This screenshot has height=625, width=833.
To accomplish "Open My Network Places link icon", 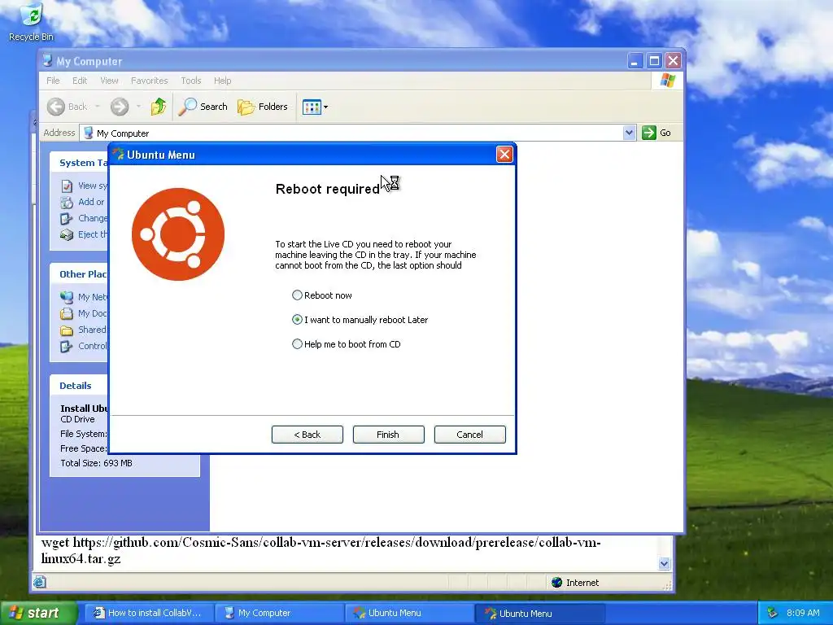I will click(x=67, y=297).
